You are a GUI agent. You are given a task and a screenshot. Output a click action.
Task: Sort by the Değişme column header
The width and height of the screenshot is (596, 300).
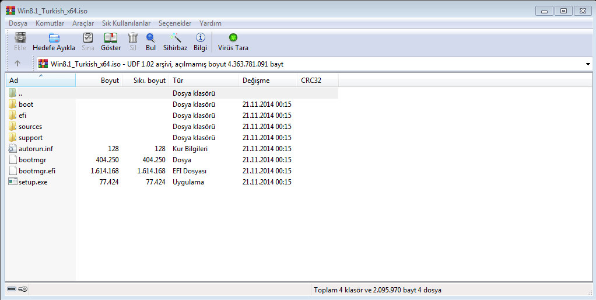coord(268,80)
